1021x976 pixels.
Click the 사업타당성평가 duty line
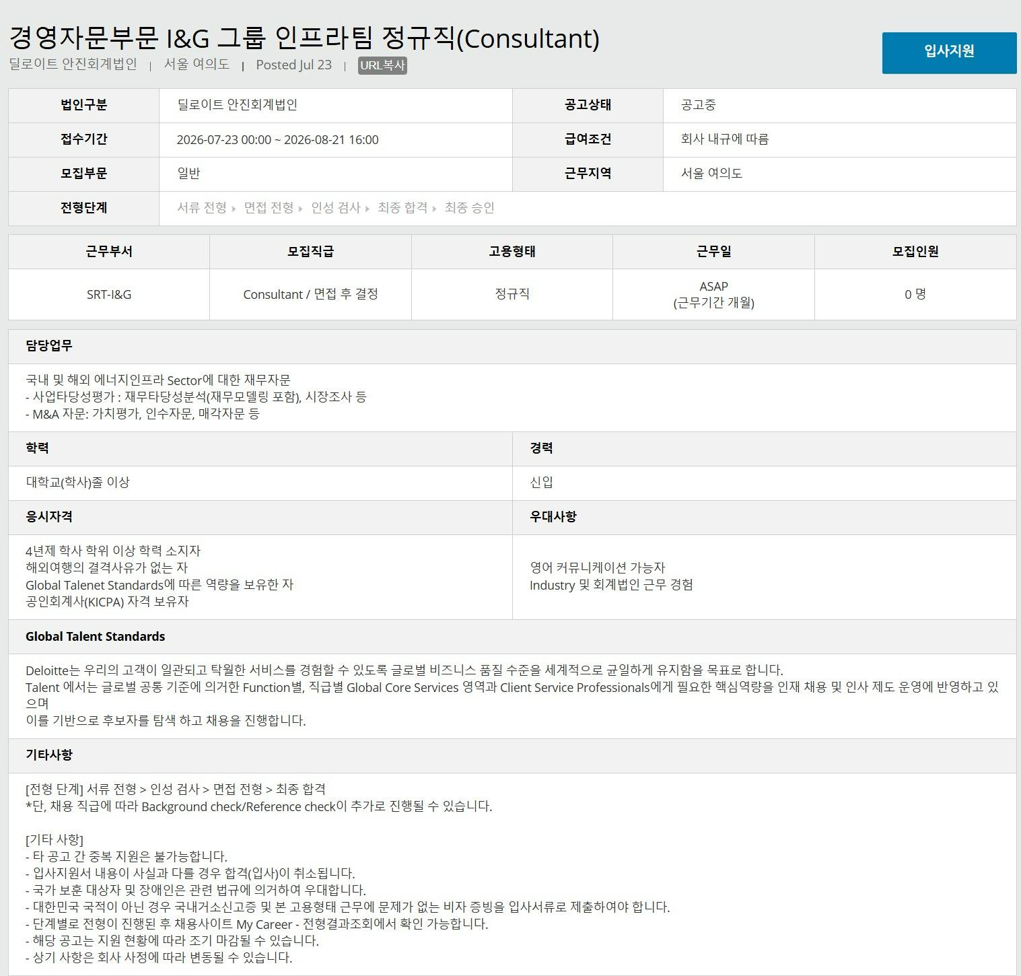tap(196, 397)
